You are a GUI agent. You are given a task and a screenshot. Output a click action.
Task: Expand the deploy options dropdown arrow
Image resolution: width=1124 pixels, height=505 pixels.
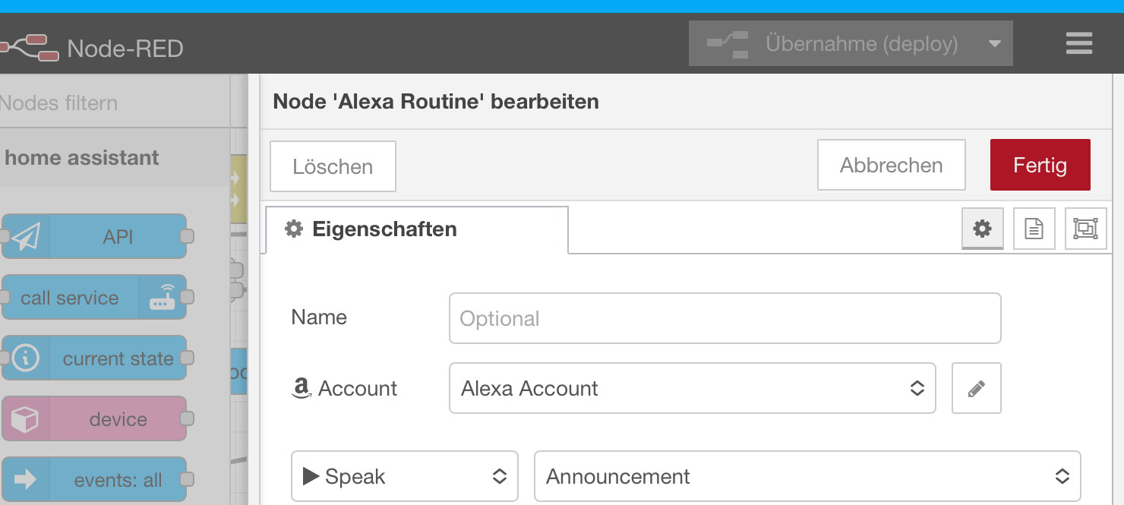tap(994, 44)
